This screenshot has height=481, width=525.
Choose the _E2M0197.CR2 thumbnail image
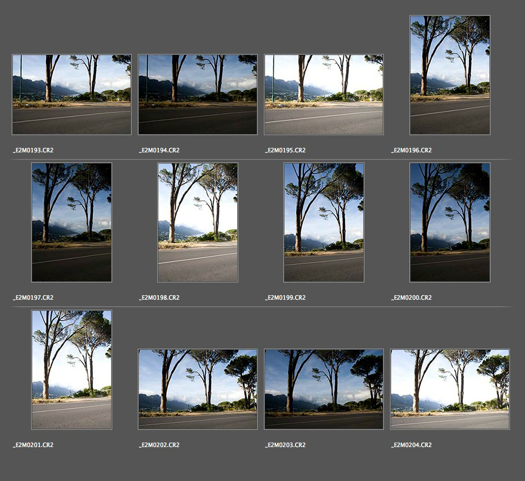tap(72, 222)
